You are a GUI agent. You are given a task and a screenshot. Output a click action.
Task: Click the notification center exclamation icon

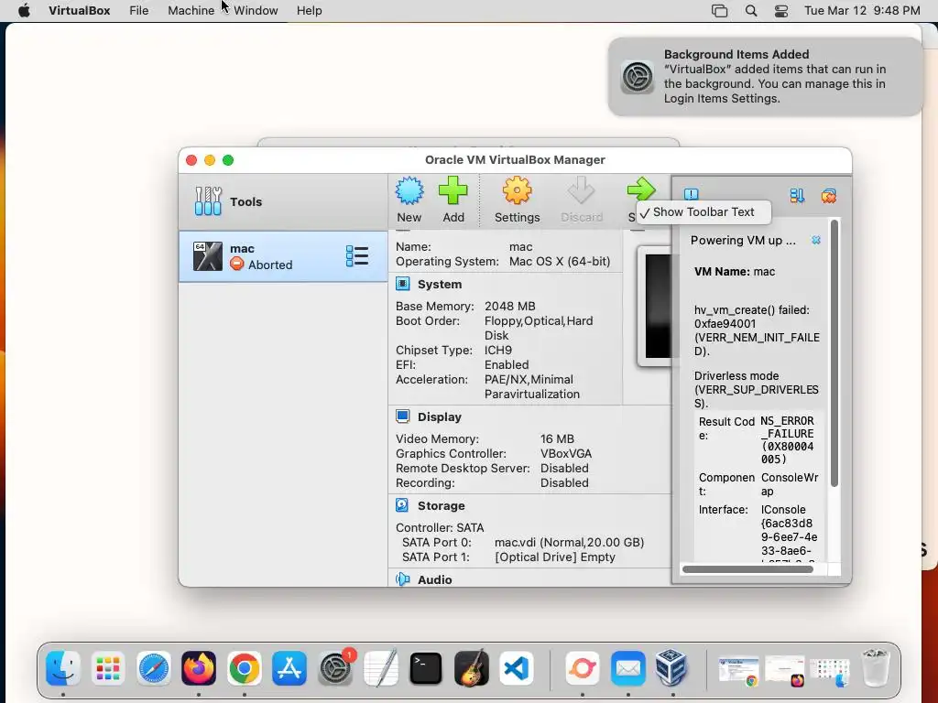[x=691, y=194]
